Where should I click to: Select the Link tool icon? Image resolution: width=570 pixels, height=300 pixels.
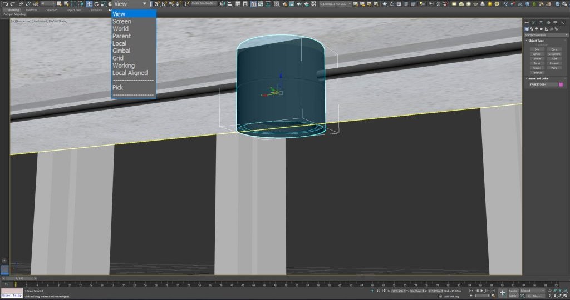[21, 4]
